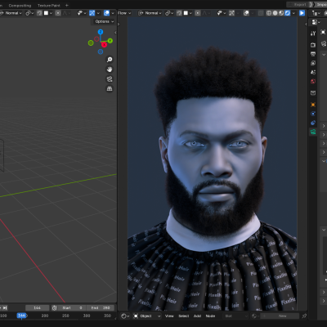Viewport: 327px width, 327px height.
Task: Open overlays dropdown arrow in grid viewport
Action: click(x=113, y=13)
